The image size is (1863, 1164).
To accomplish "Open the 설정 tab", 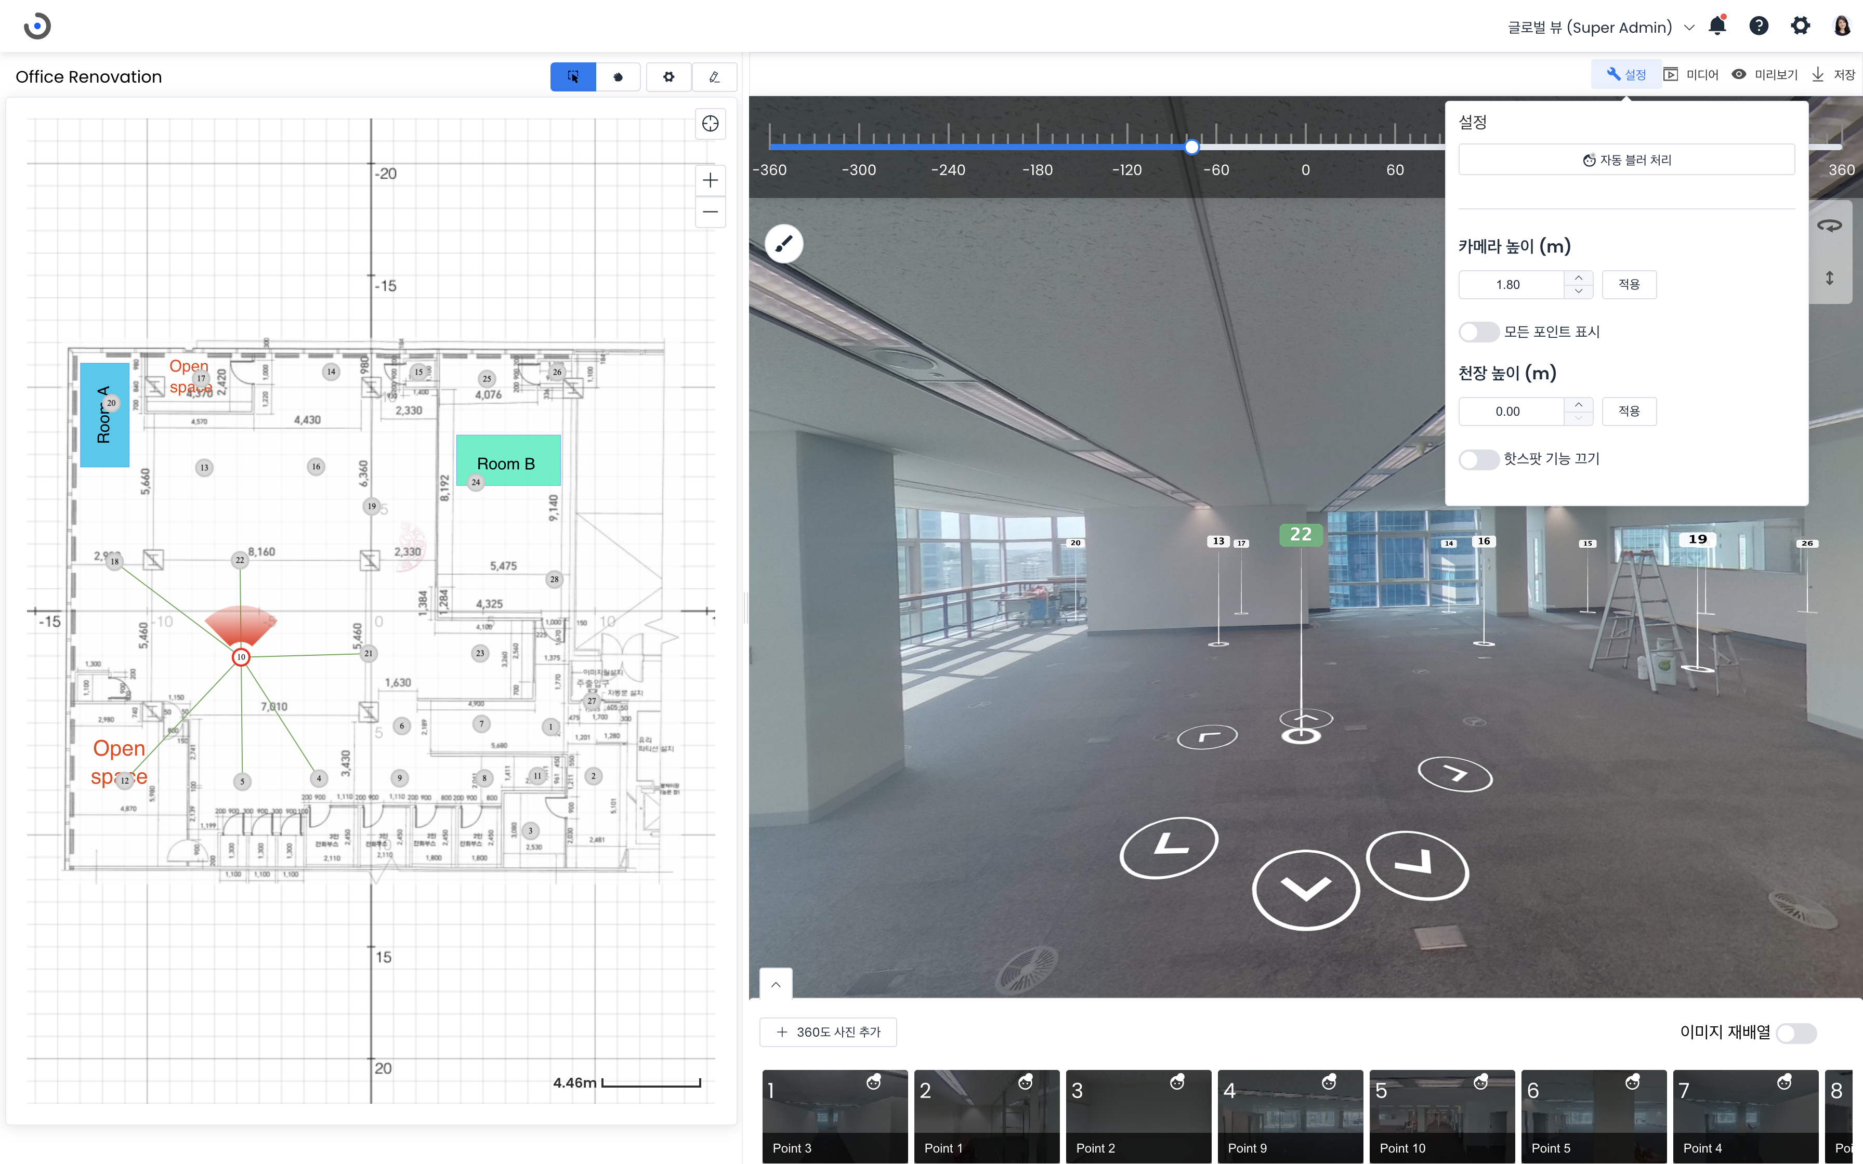I will [x=1626, y=75].
